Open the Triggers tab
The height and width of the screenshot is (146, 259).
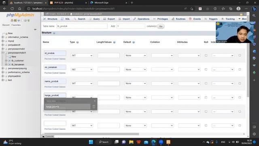[x=211, y=19]
